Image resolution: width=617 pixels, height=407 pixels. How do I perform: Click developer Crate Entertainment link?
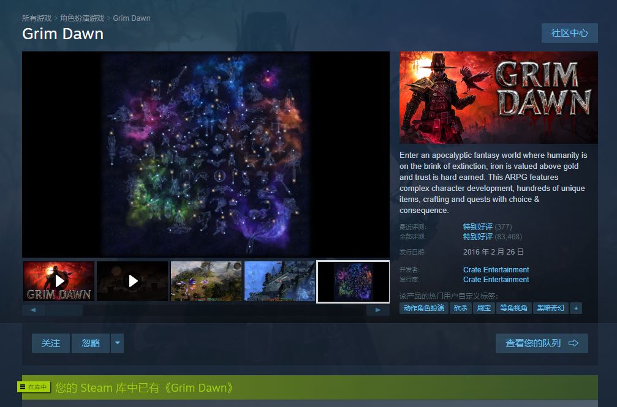coord(496,270)
